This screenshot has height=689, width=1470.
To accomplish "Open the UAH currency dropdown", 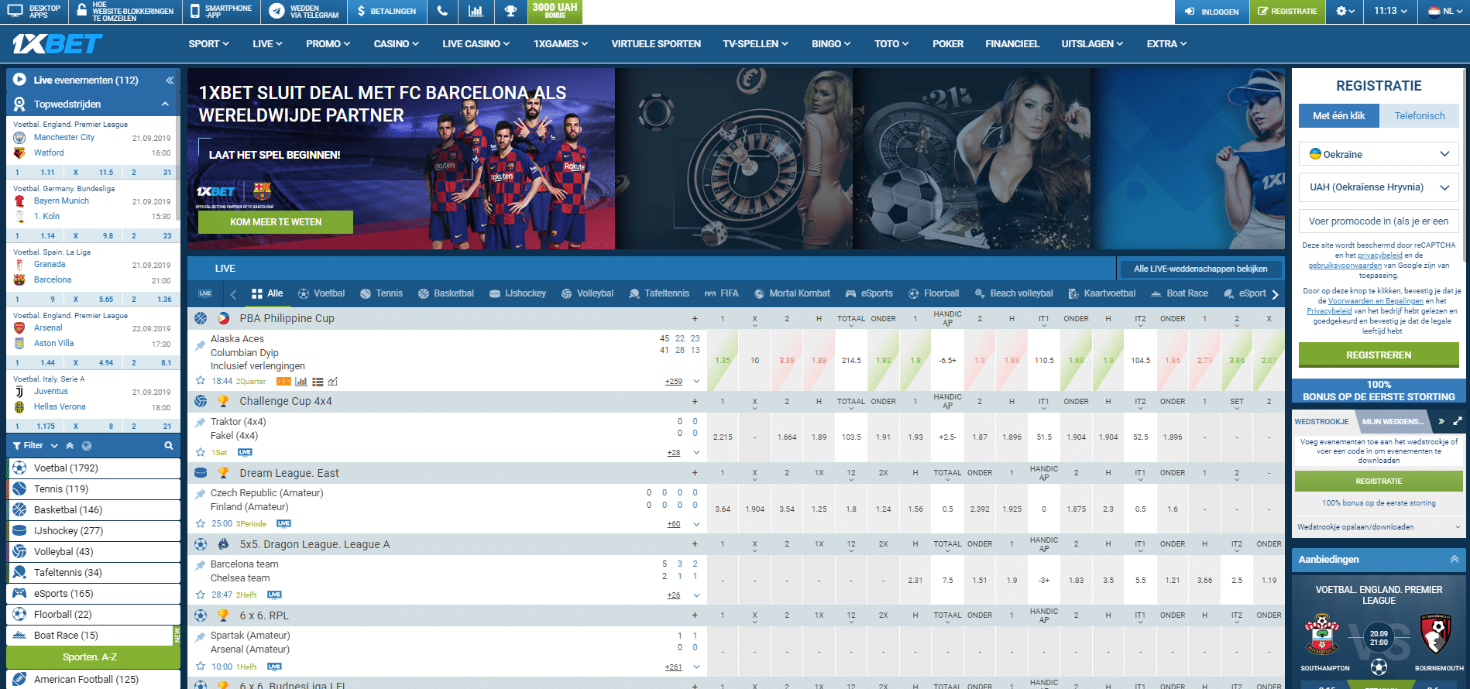I will 1378,187.
